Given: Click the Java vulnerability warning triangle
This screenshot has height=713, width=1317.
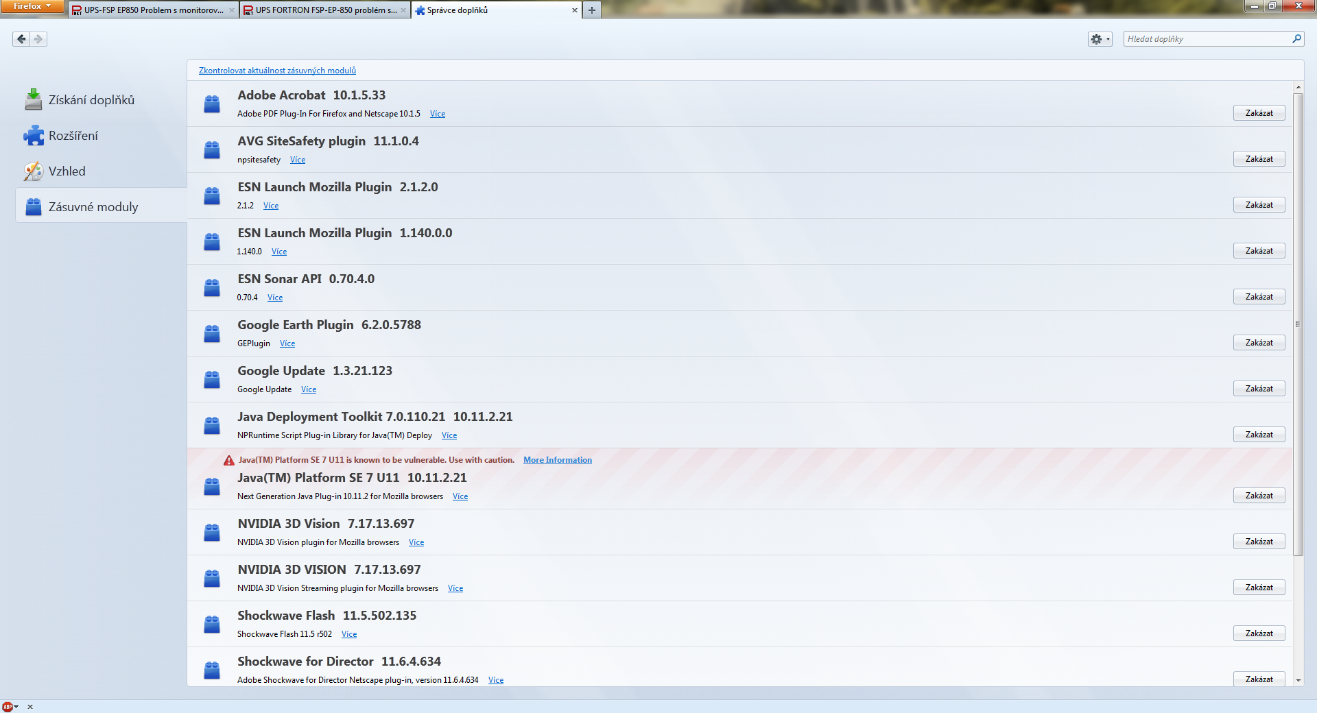Looking at the screenshot, I should (229, 460).
